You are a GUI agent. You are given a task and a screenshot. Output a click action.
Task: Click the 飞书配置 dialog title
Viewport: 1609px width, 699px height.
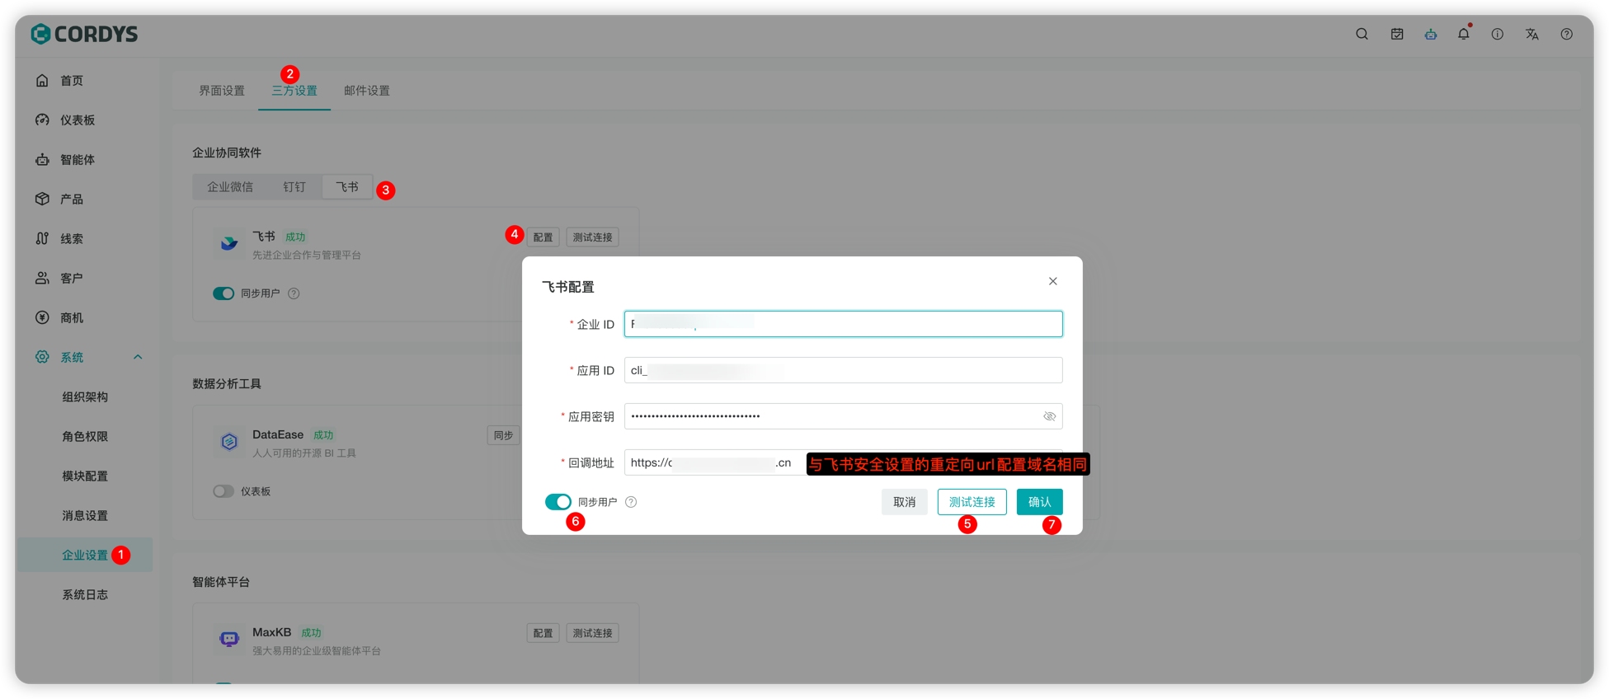point(568,287)
